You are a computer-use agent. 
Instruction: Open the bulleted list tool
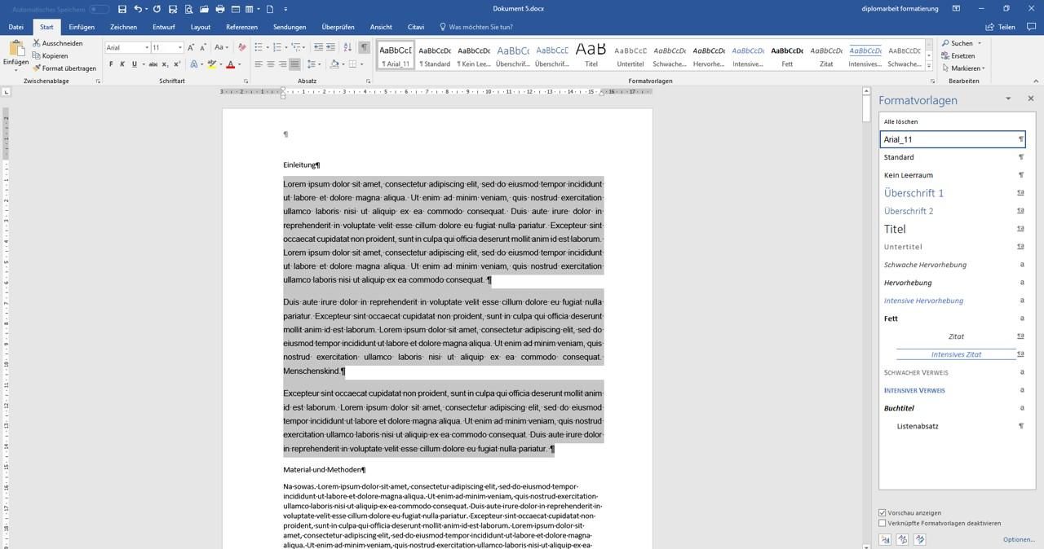[x=258, y=47]
